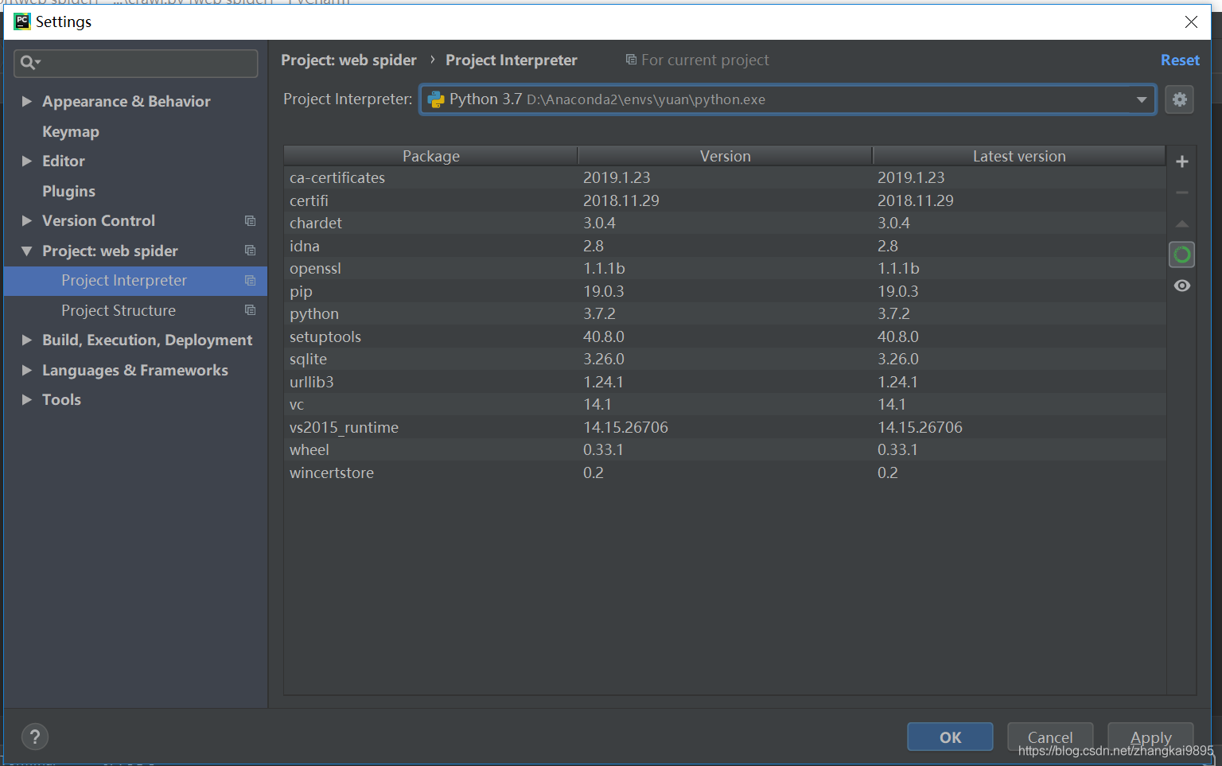Select Keymap in settings tree

pyautogui.click(x=71, y=131)
